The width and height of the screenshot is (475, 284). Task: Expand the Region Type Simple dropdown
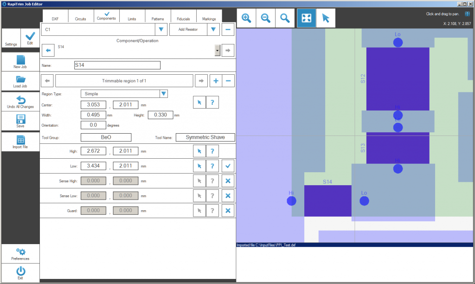click(x=163, y=94)
